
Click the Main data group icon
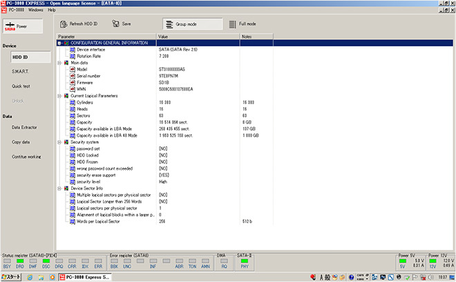66,63
